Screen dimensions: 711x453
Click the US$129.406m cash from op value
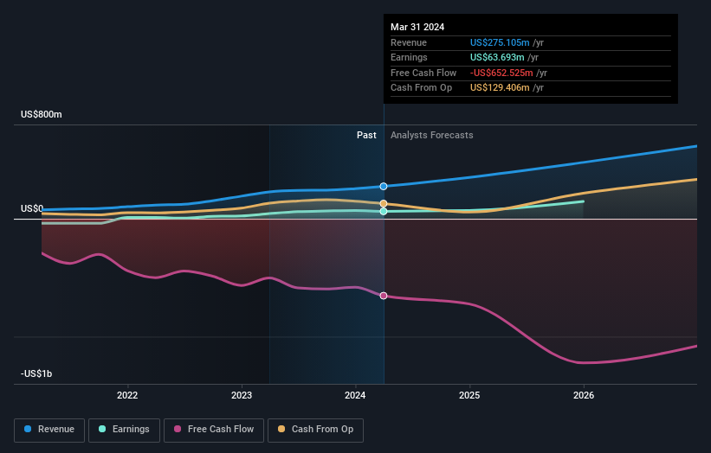pos(500,88)
